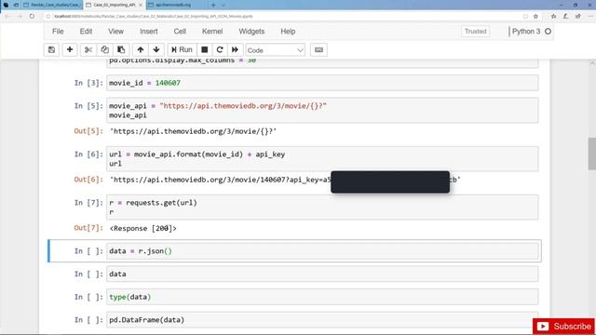Close the Case_02_Importing_API browser tab
This screenshot has width=596, height=335.
[x=141, y=5]
